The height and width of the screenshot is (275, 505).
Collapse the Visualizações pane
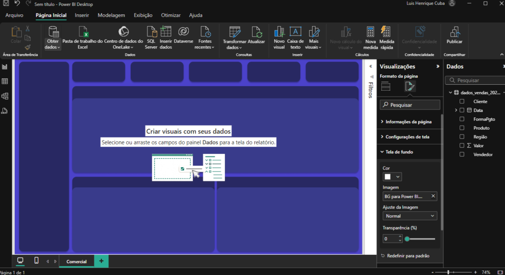tap(438, 67)
